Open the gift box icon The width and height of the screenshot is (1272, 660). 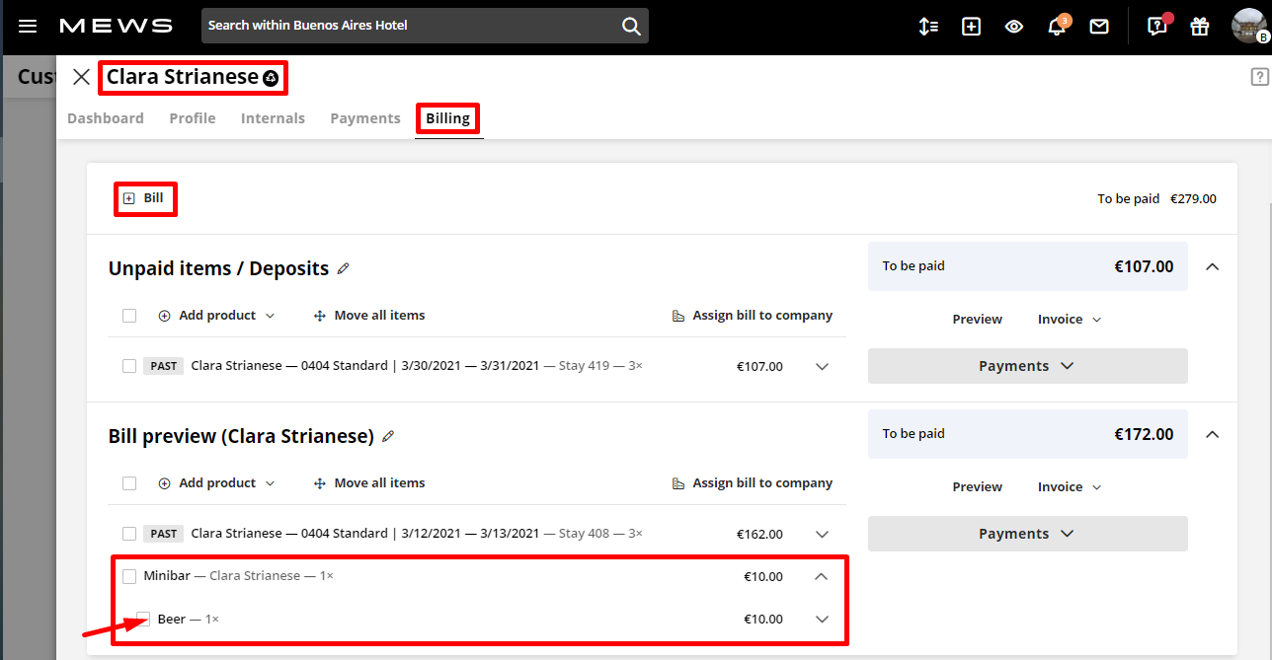click(1199, 27)
